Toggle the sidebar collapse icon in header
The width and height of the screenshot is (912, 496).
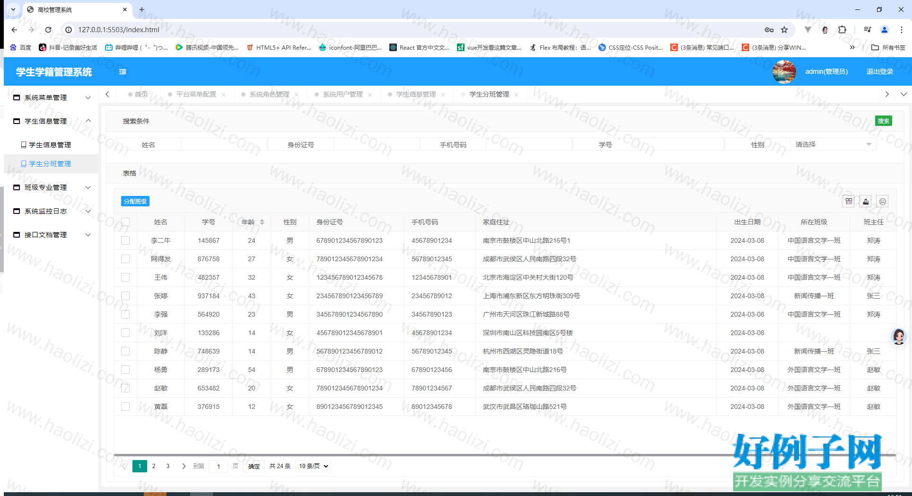click(x=123, y=72)
